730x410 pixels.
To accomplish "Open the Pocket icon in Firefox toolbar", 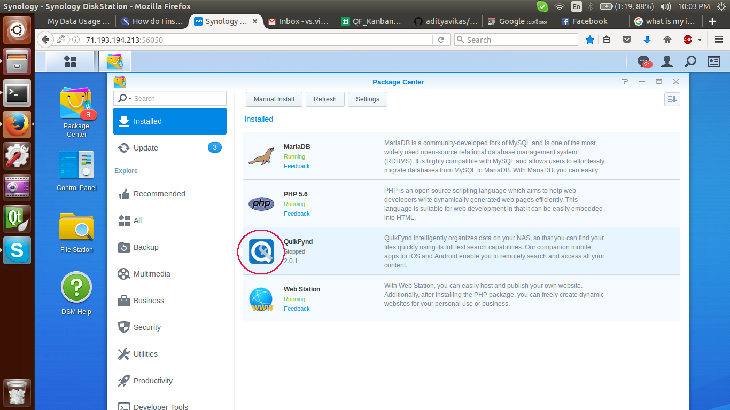I will click(x=627, y=40).
